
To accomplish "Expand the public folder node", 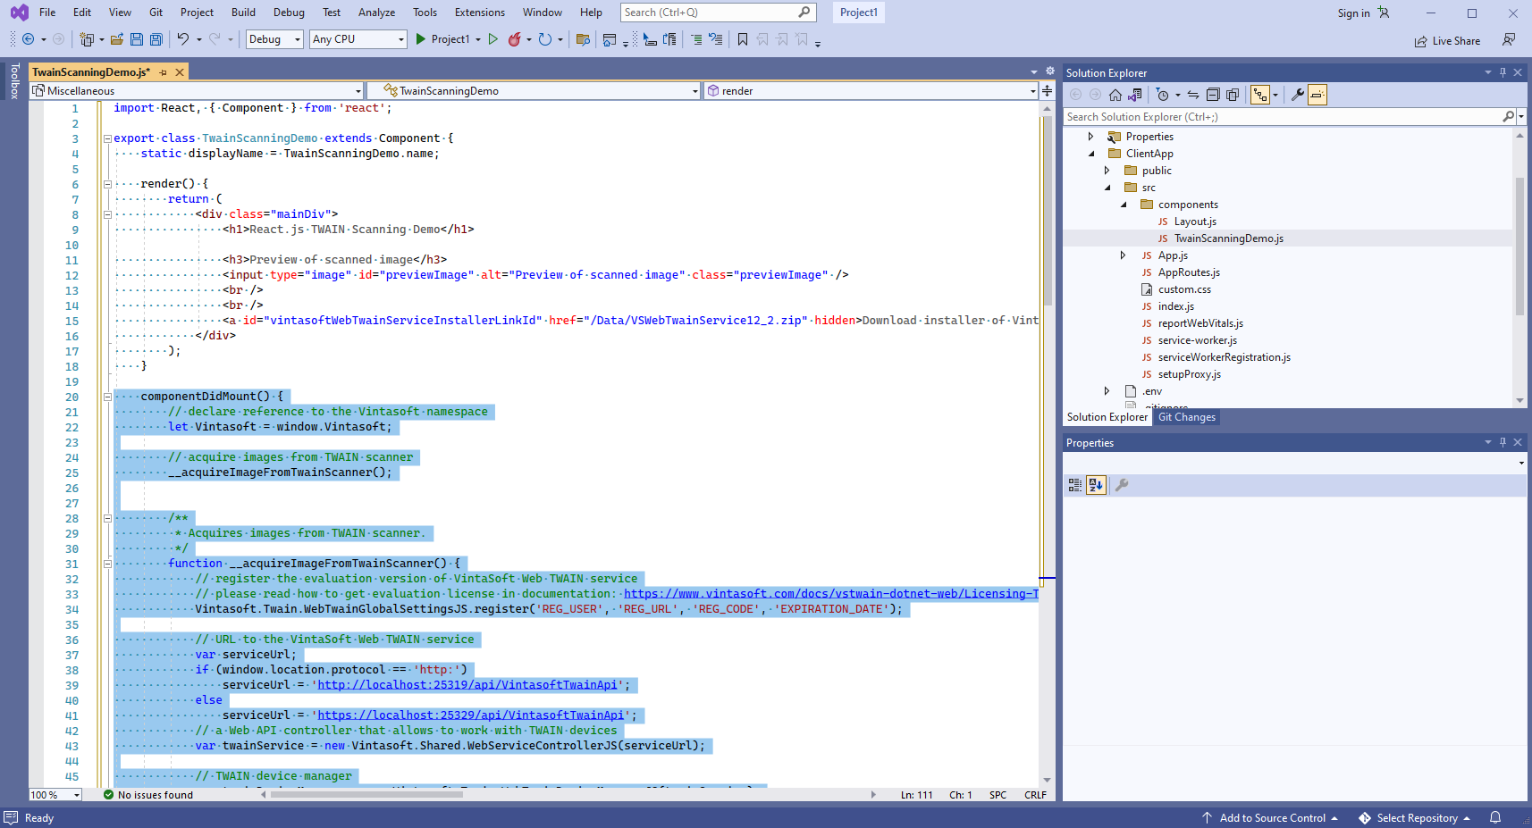I will [x=1107, y=171].
